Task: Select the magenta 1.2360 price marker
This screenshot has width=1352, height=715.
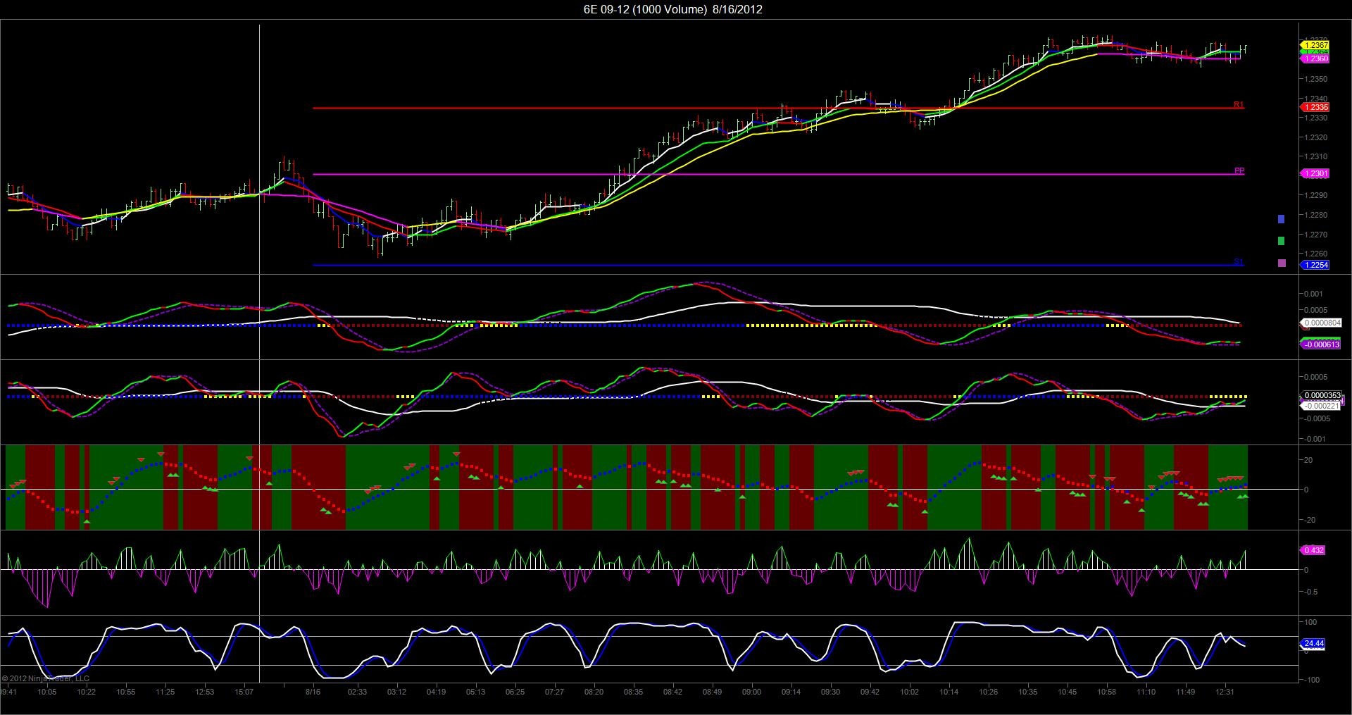Action: [1315, 59]
